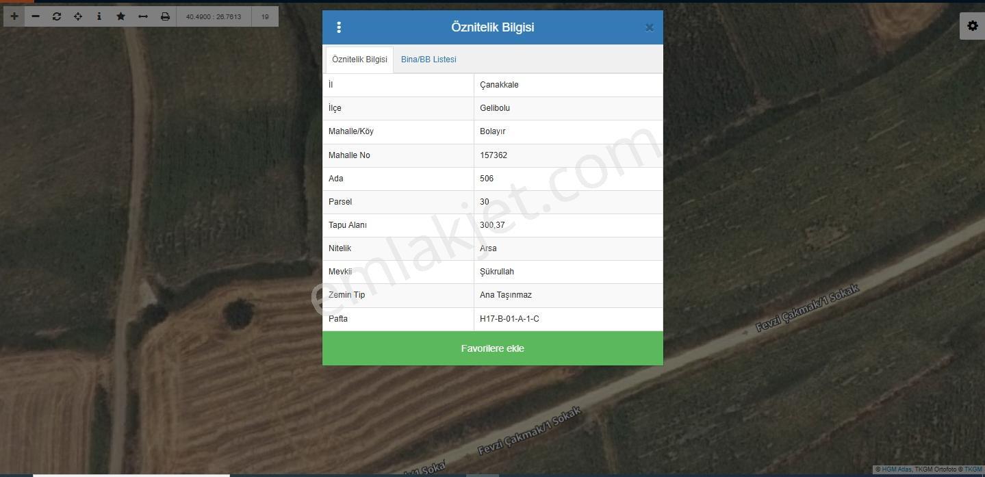Select the Ada value 506
The height and width of the screenshot is (477, 985).
tap(568, 179)
